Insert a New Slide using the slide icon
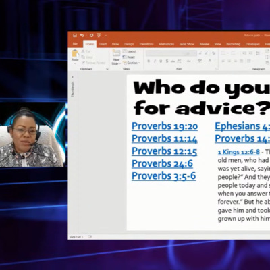 116,53
